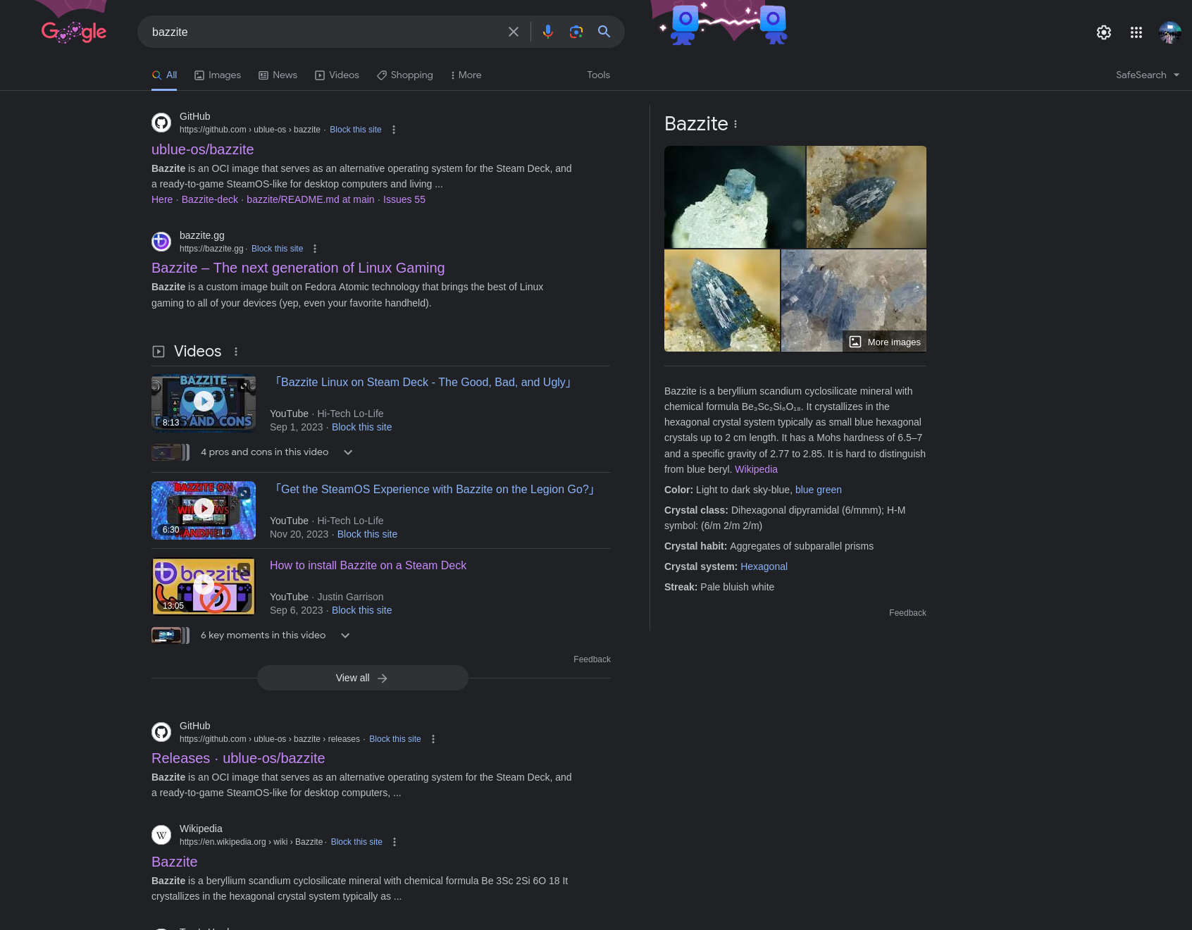Select the All results tab
The width and height of the screenshot is (1192, 930).
coord(164,75)
